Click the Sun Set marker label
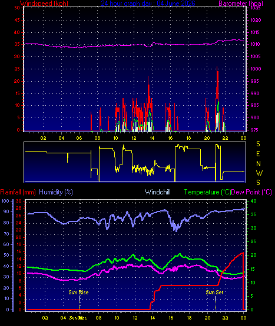 coord(214,293)
